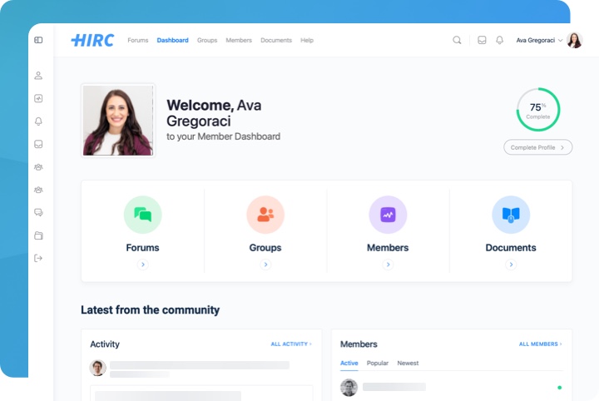This screenshot has height=401, width=599.
Task: Open the inbox icon in sidebar
Action: 38,144
